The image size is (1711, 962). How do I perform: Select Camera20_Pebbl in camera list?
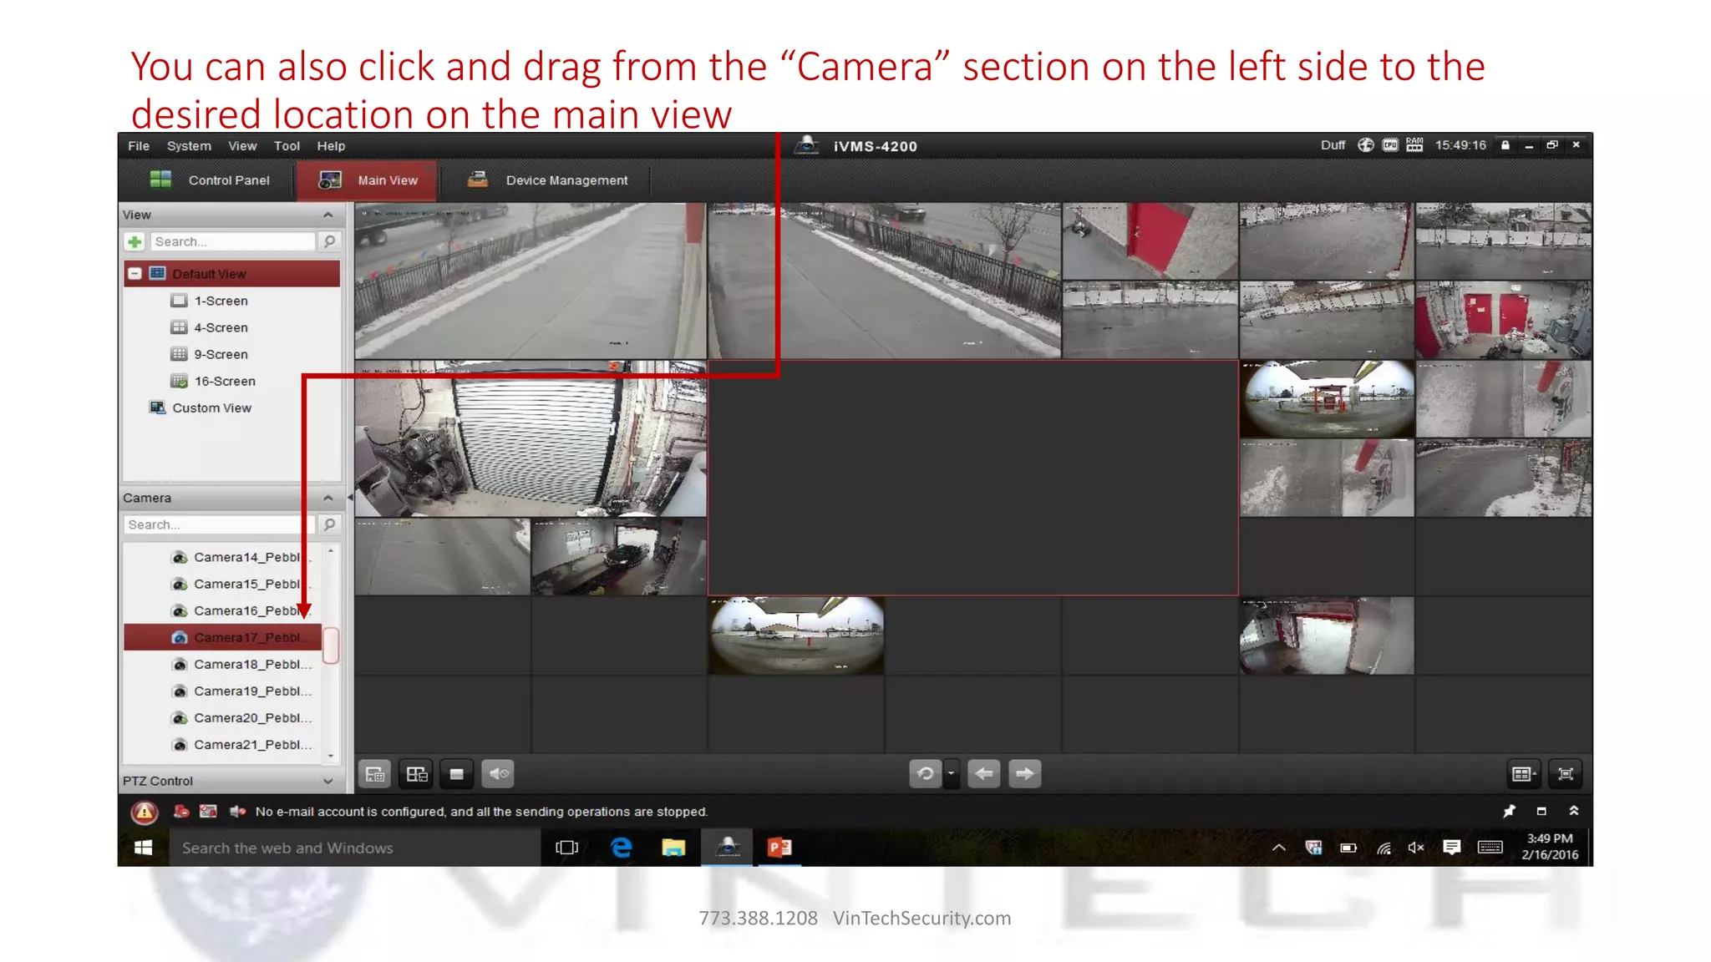point(222,717)
